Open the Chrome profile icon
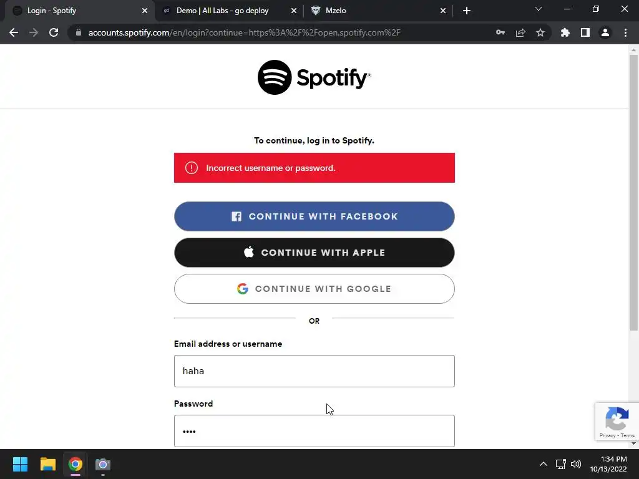This screenshot has width=639, height=479. coord(605,32)
